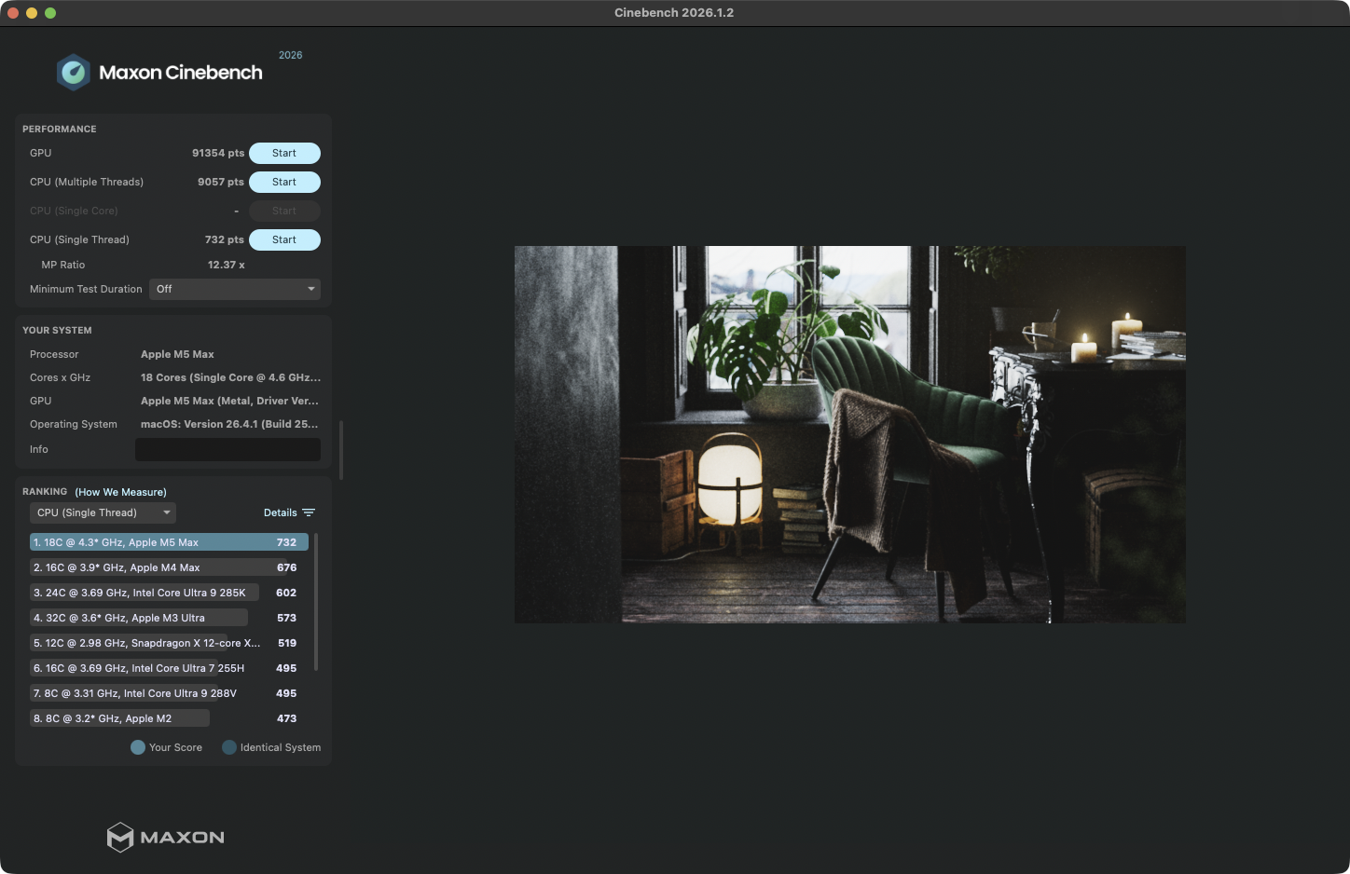This screenshot has height=874, width=1350.
Task: Select ranking row Apple M3 Ultra 573
Action: coord(169,618)
